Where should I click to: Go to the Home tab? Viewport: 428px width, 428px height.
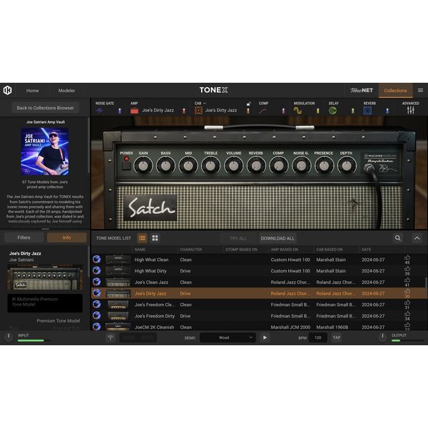(x=33, y=91)
